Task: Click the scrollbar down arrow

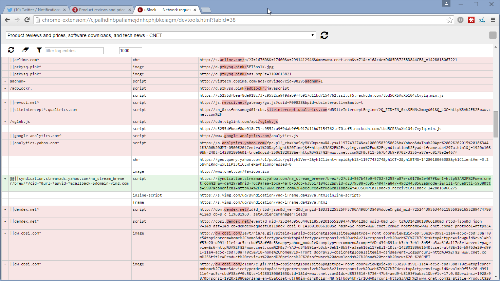Action: click(496, 277)
